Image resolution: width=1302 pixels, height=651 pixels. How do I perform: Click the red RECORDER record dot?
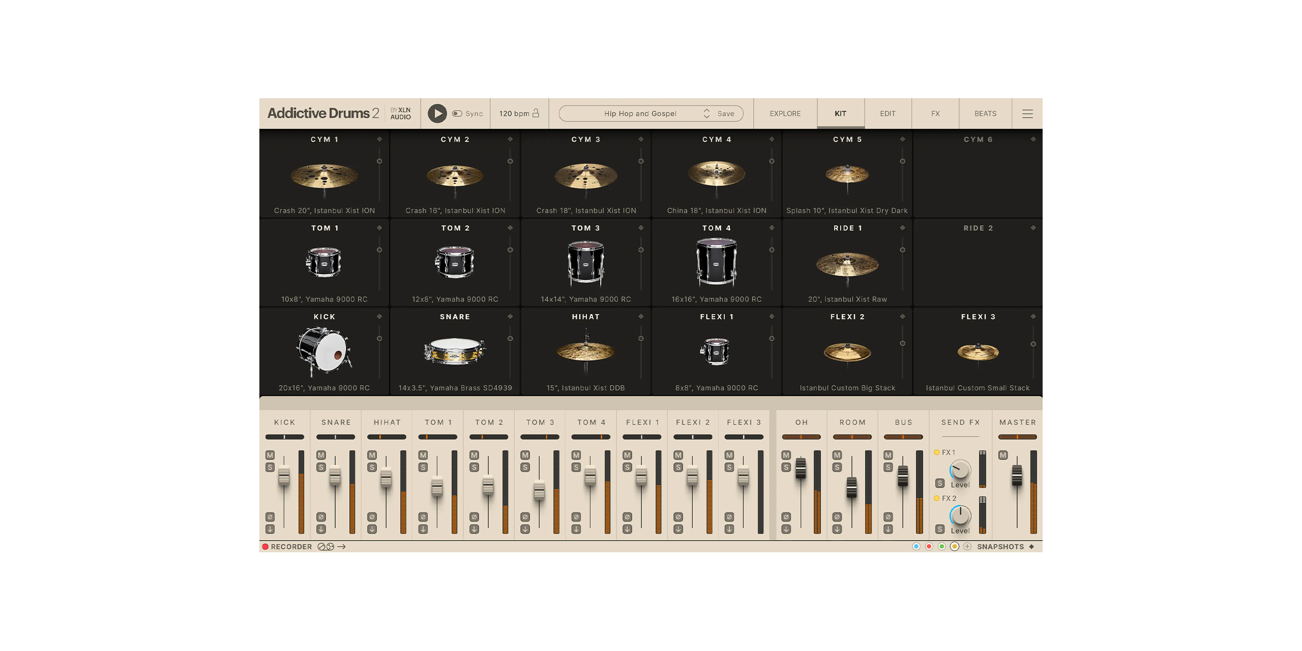265,547
